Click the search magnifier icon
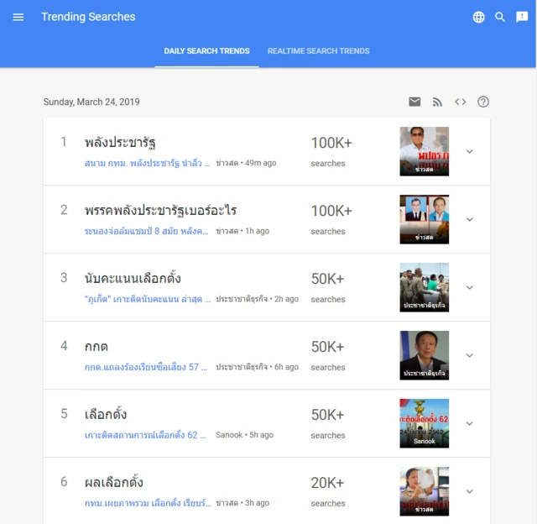Viewport: 537px width, 524px height. [x=500, y=17]
